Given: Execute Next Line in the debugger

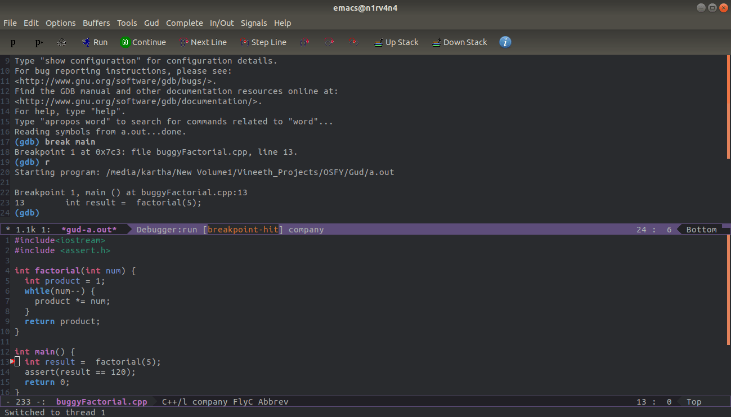Looking at the screenshot, I should tap(203, 42).
